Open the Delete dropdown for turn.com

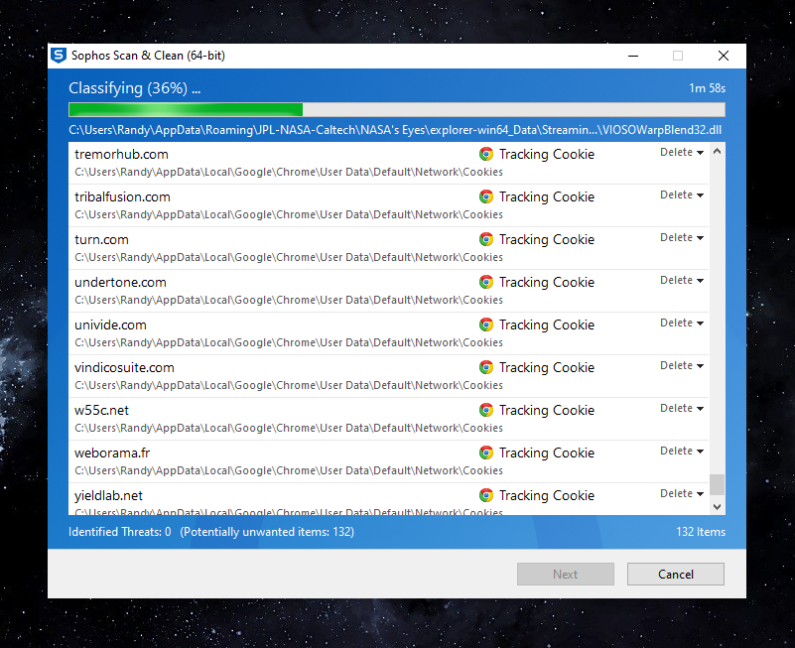682,237
